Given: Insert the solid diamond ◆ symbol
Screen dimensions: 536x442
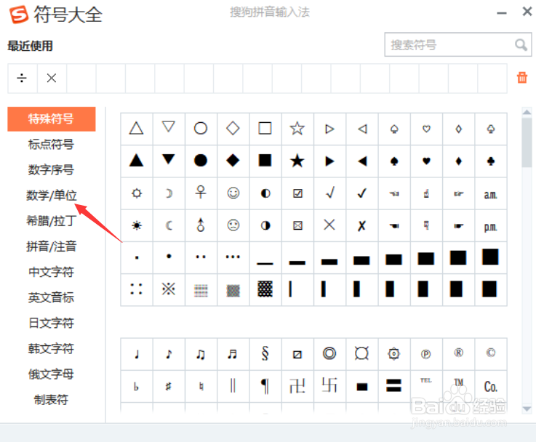Looking at the screenshot, I should pos(233,161).
